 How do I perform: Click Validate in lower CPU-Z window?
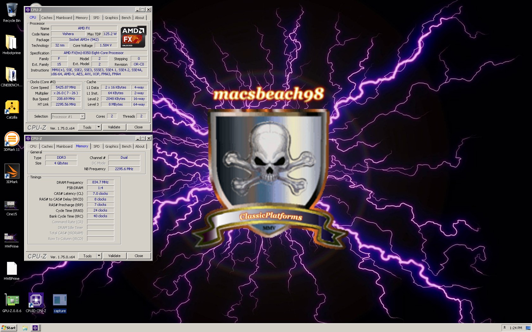[x=114, y=256]
